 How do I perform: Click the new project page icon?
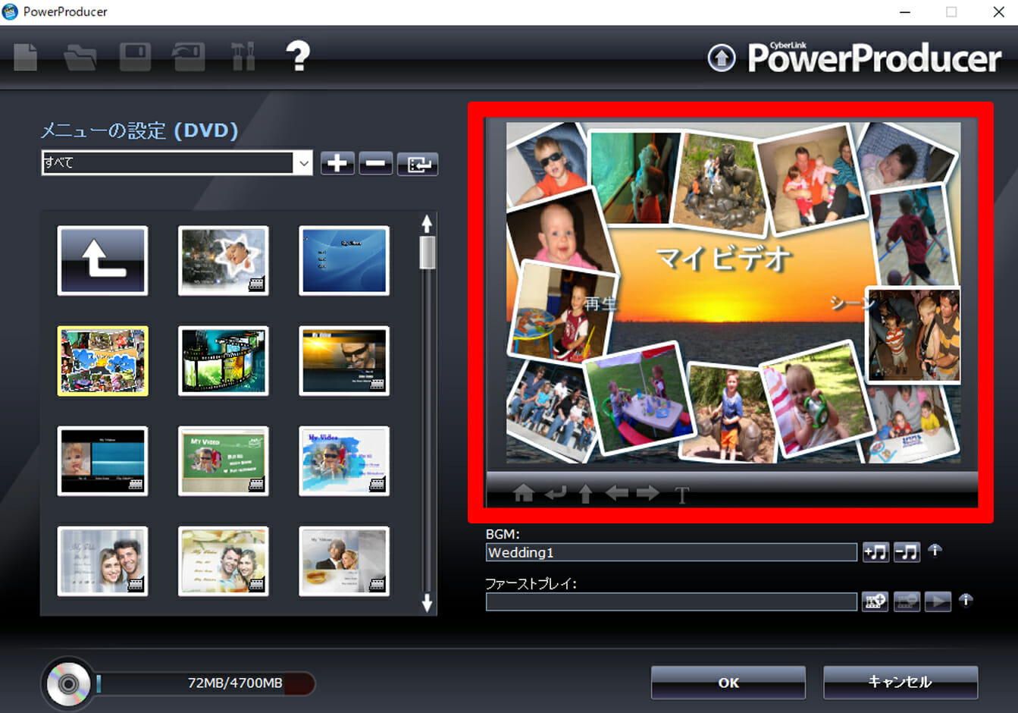pyautogui.click(x=26, y=57)
